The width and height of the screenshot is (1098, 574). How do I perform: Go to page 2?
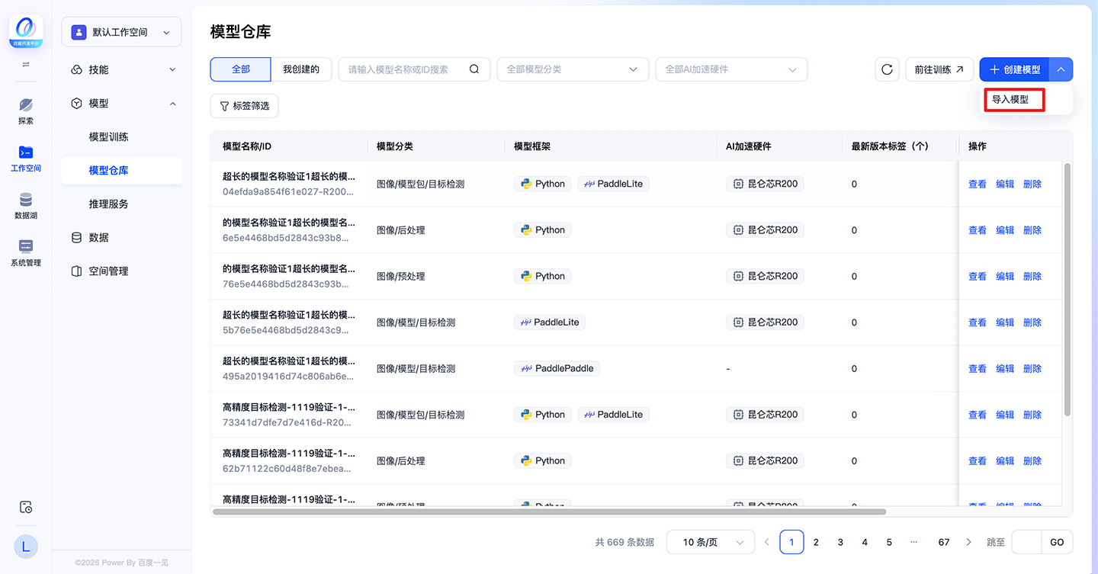[816, 542]
